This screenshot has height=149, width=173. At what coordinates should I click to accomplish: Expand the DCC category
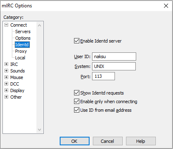pos(6,84)
